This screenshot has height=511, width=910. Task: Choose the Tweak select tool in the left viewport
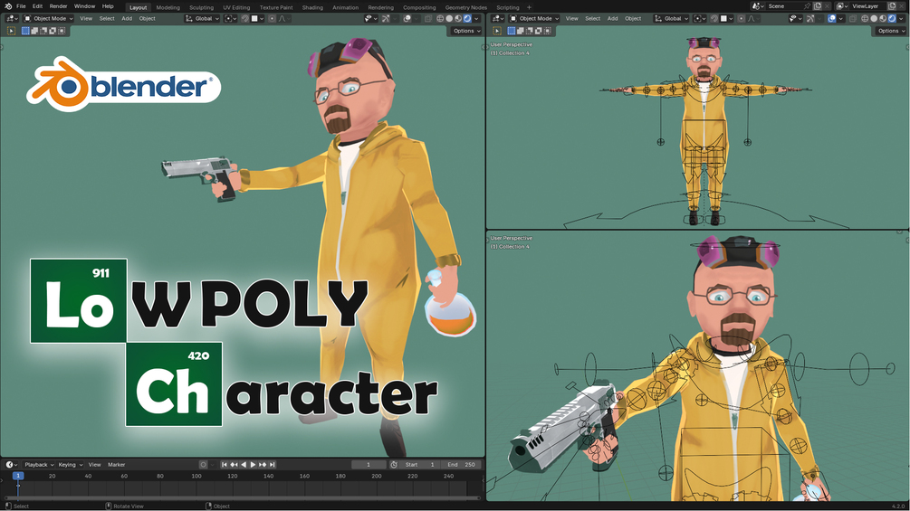tap(11, 31)
